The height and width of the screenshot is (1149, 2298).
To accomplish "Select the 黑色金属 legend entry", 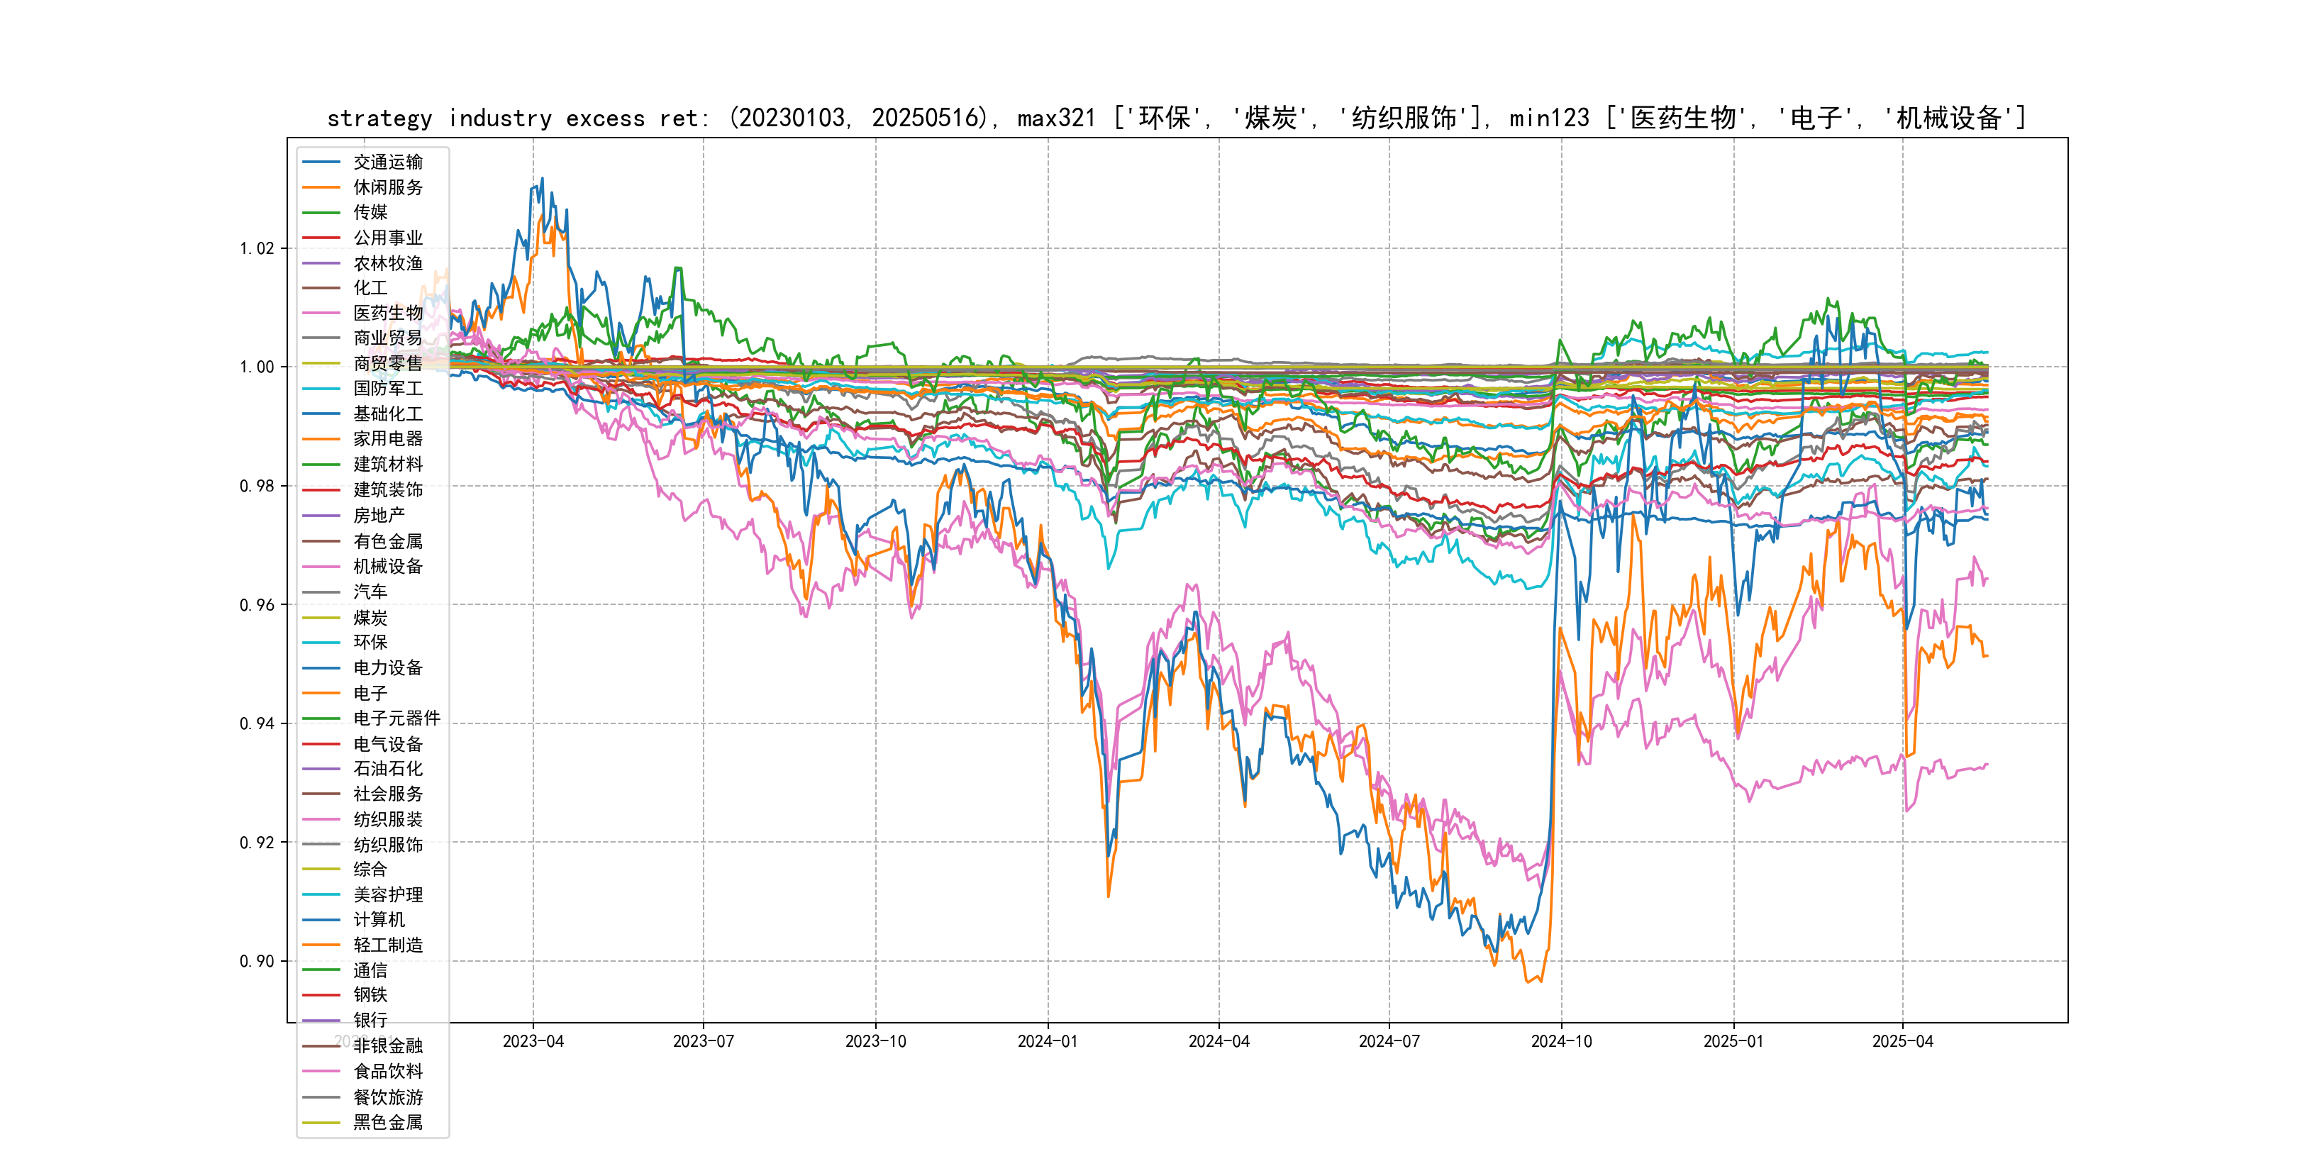I will click(387, 1122).
